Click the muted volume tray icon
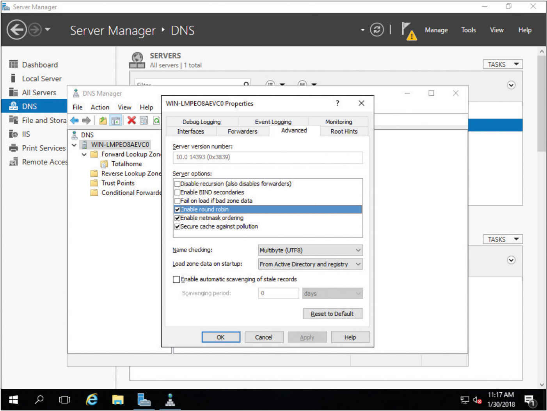547x411 pixels. tap(477, 400)
